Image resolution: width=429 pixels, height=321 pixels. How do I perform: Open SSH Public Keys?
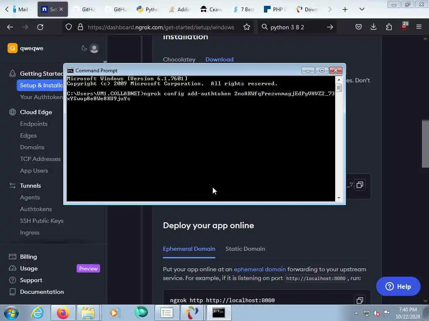[x=41, y=221]
